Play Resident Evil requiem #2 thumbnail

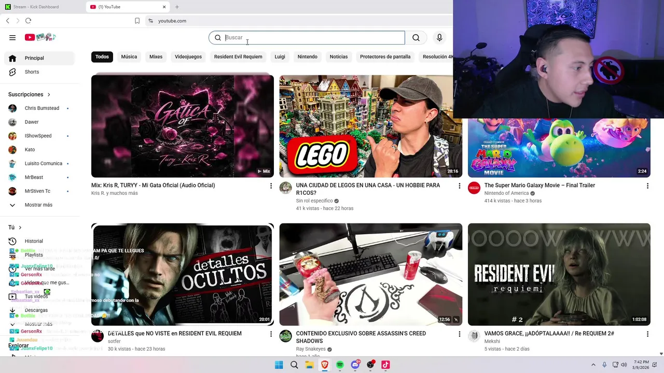(559, 274)
